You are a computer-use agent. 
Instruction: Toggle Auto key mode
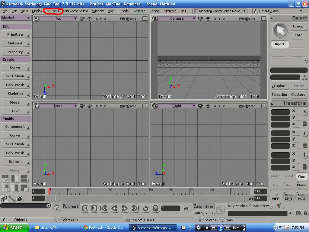pos(199,213)
